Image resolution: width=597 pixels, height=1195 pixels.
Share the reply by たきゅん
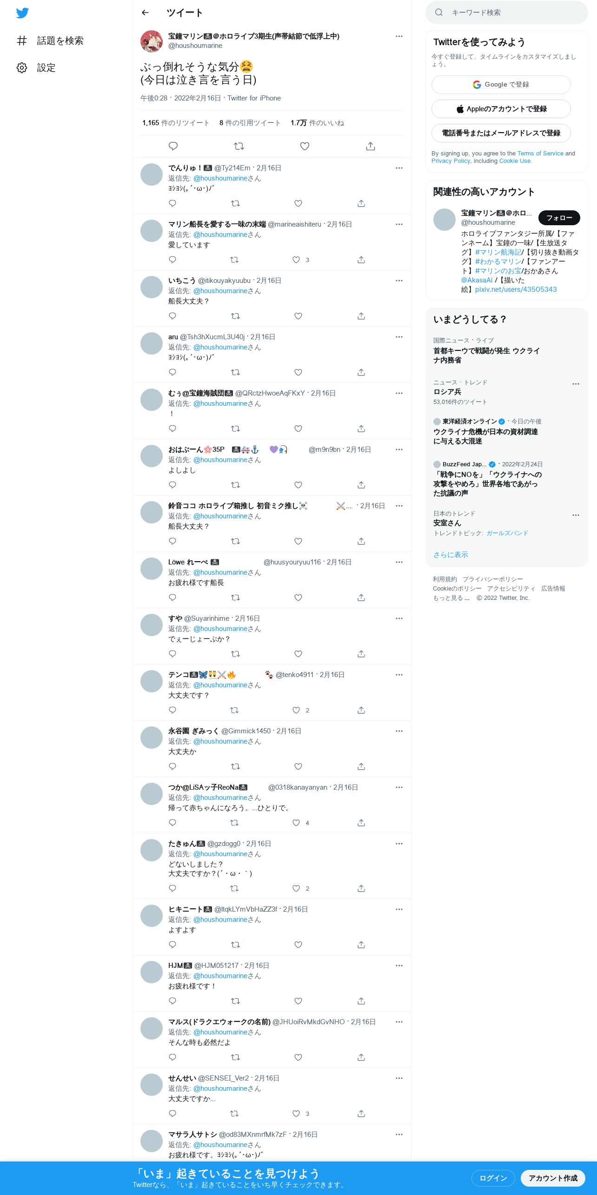click(361, 888)
